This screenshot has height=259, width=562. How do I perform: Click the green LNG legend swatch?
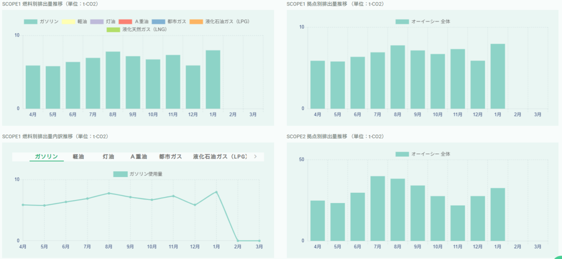[x=113, y=30]
